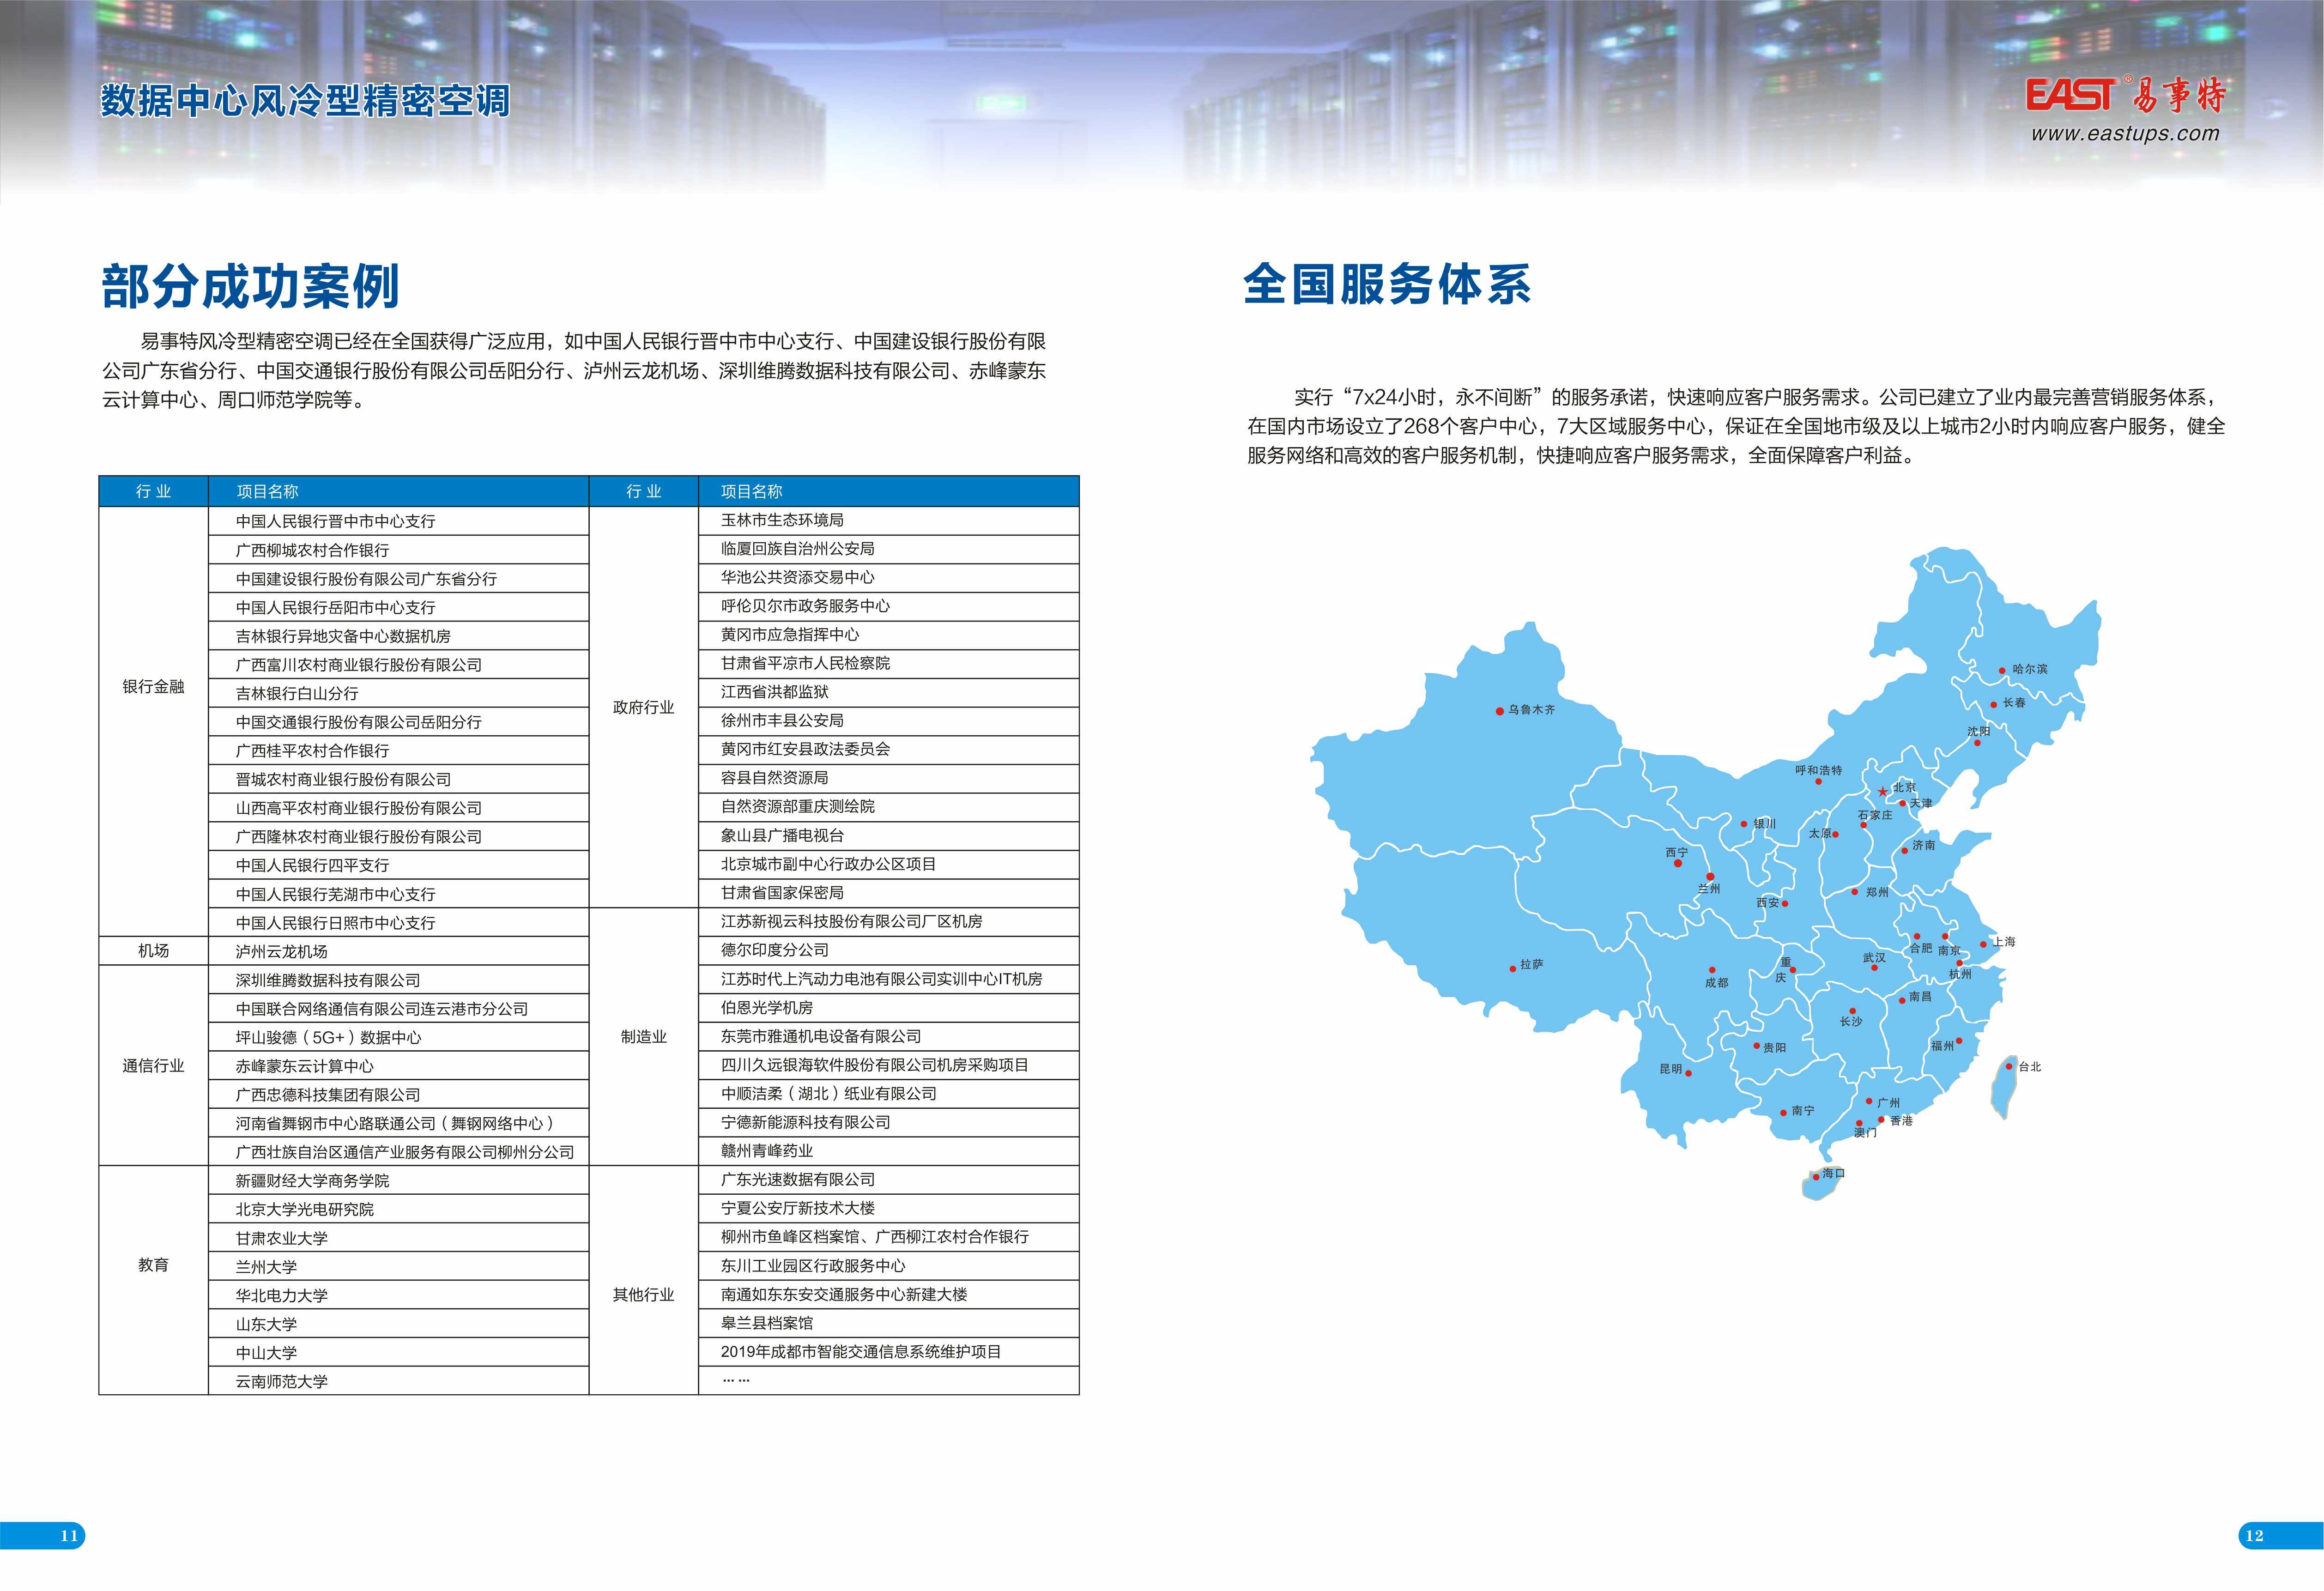Click the heading 全国服务体系

[x=1387, y=285]
